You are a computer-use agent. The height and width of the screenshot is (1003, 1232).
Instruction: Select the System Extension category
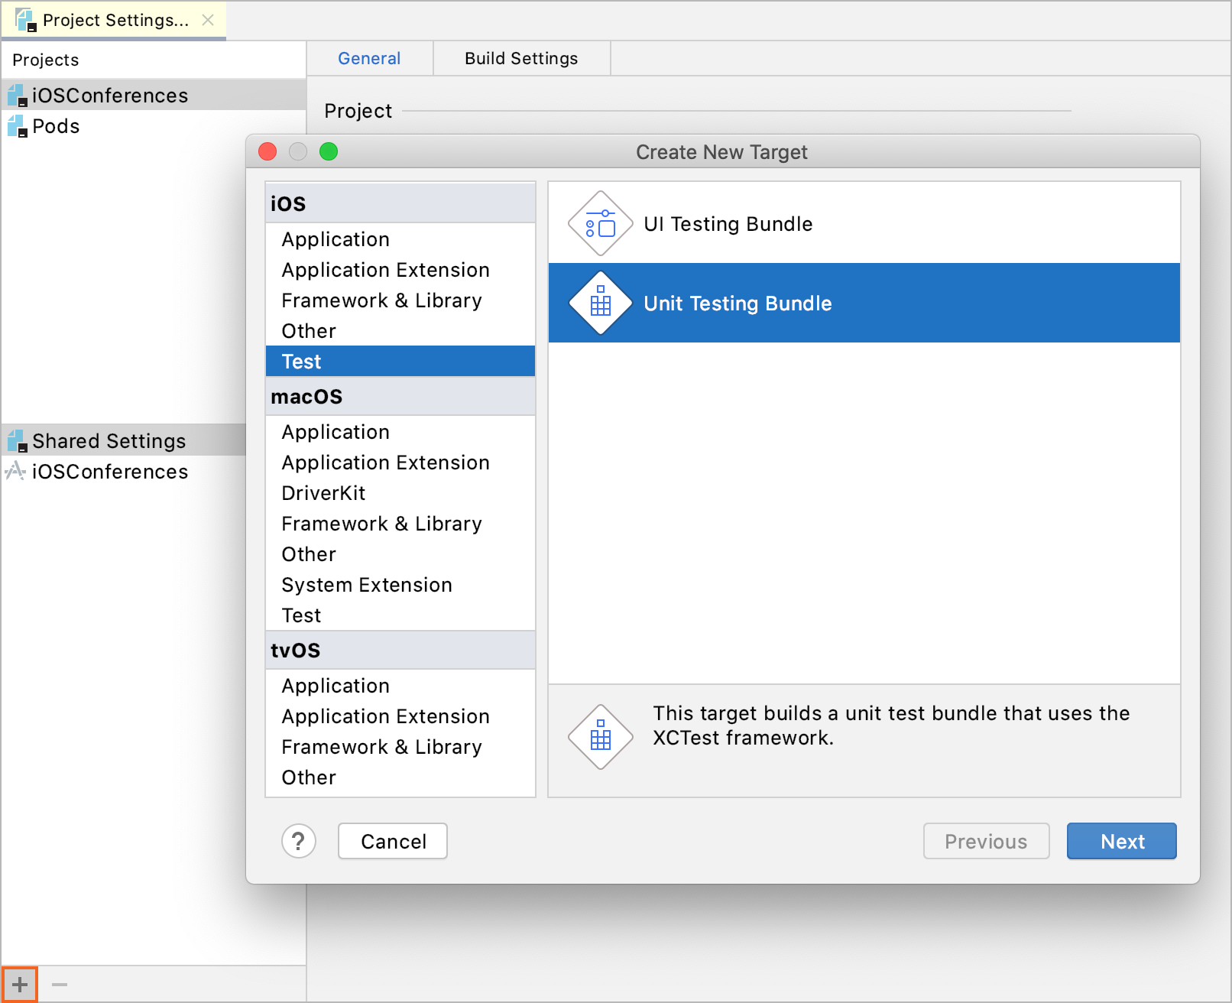pos(400,585)
